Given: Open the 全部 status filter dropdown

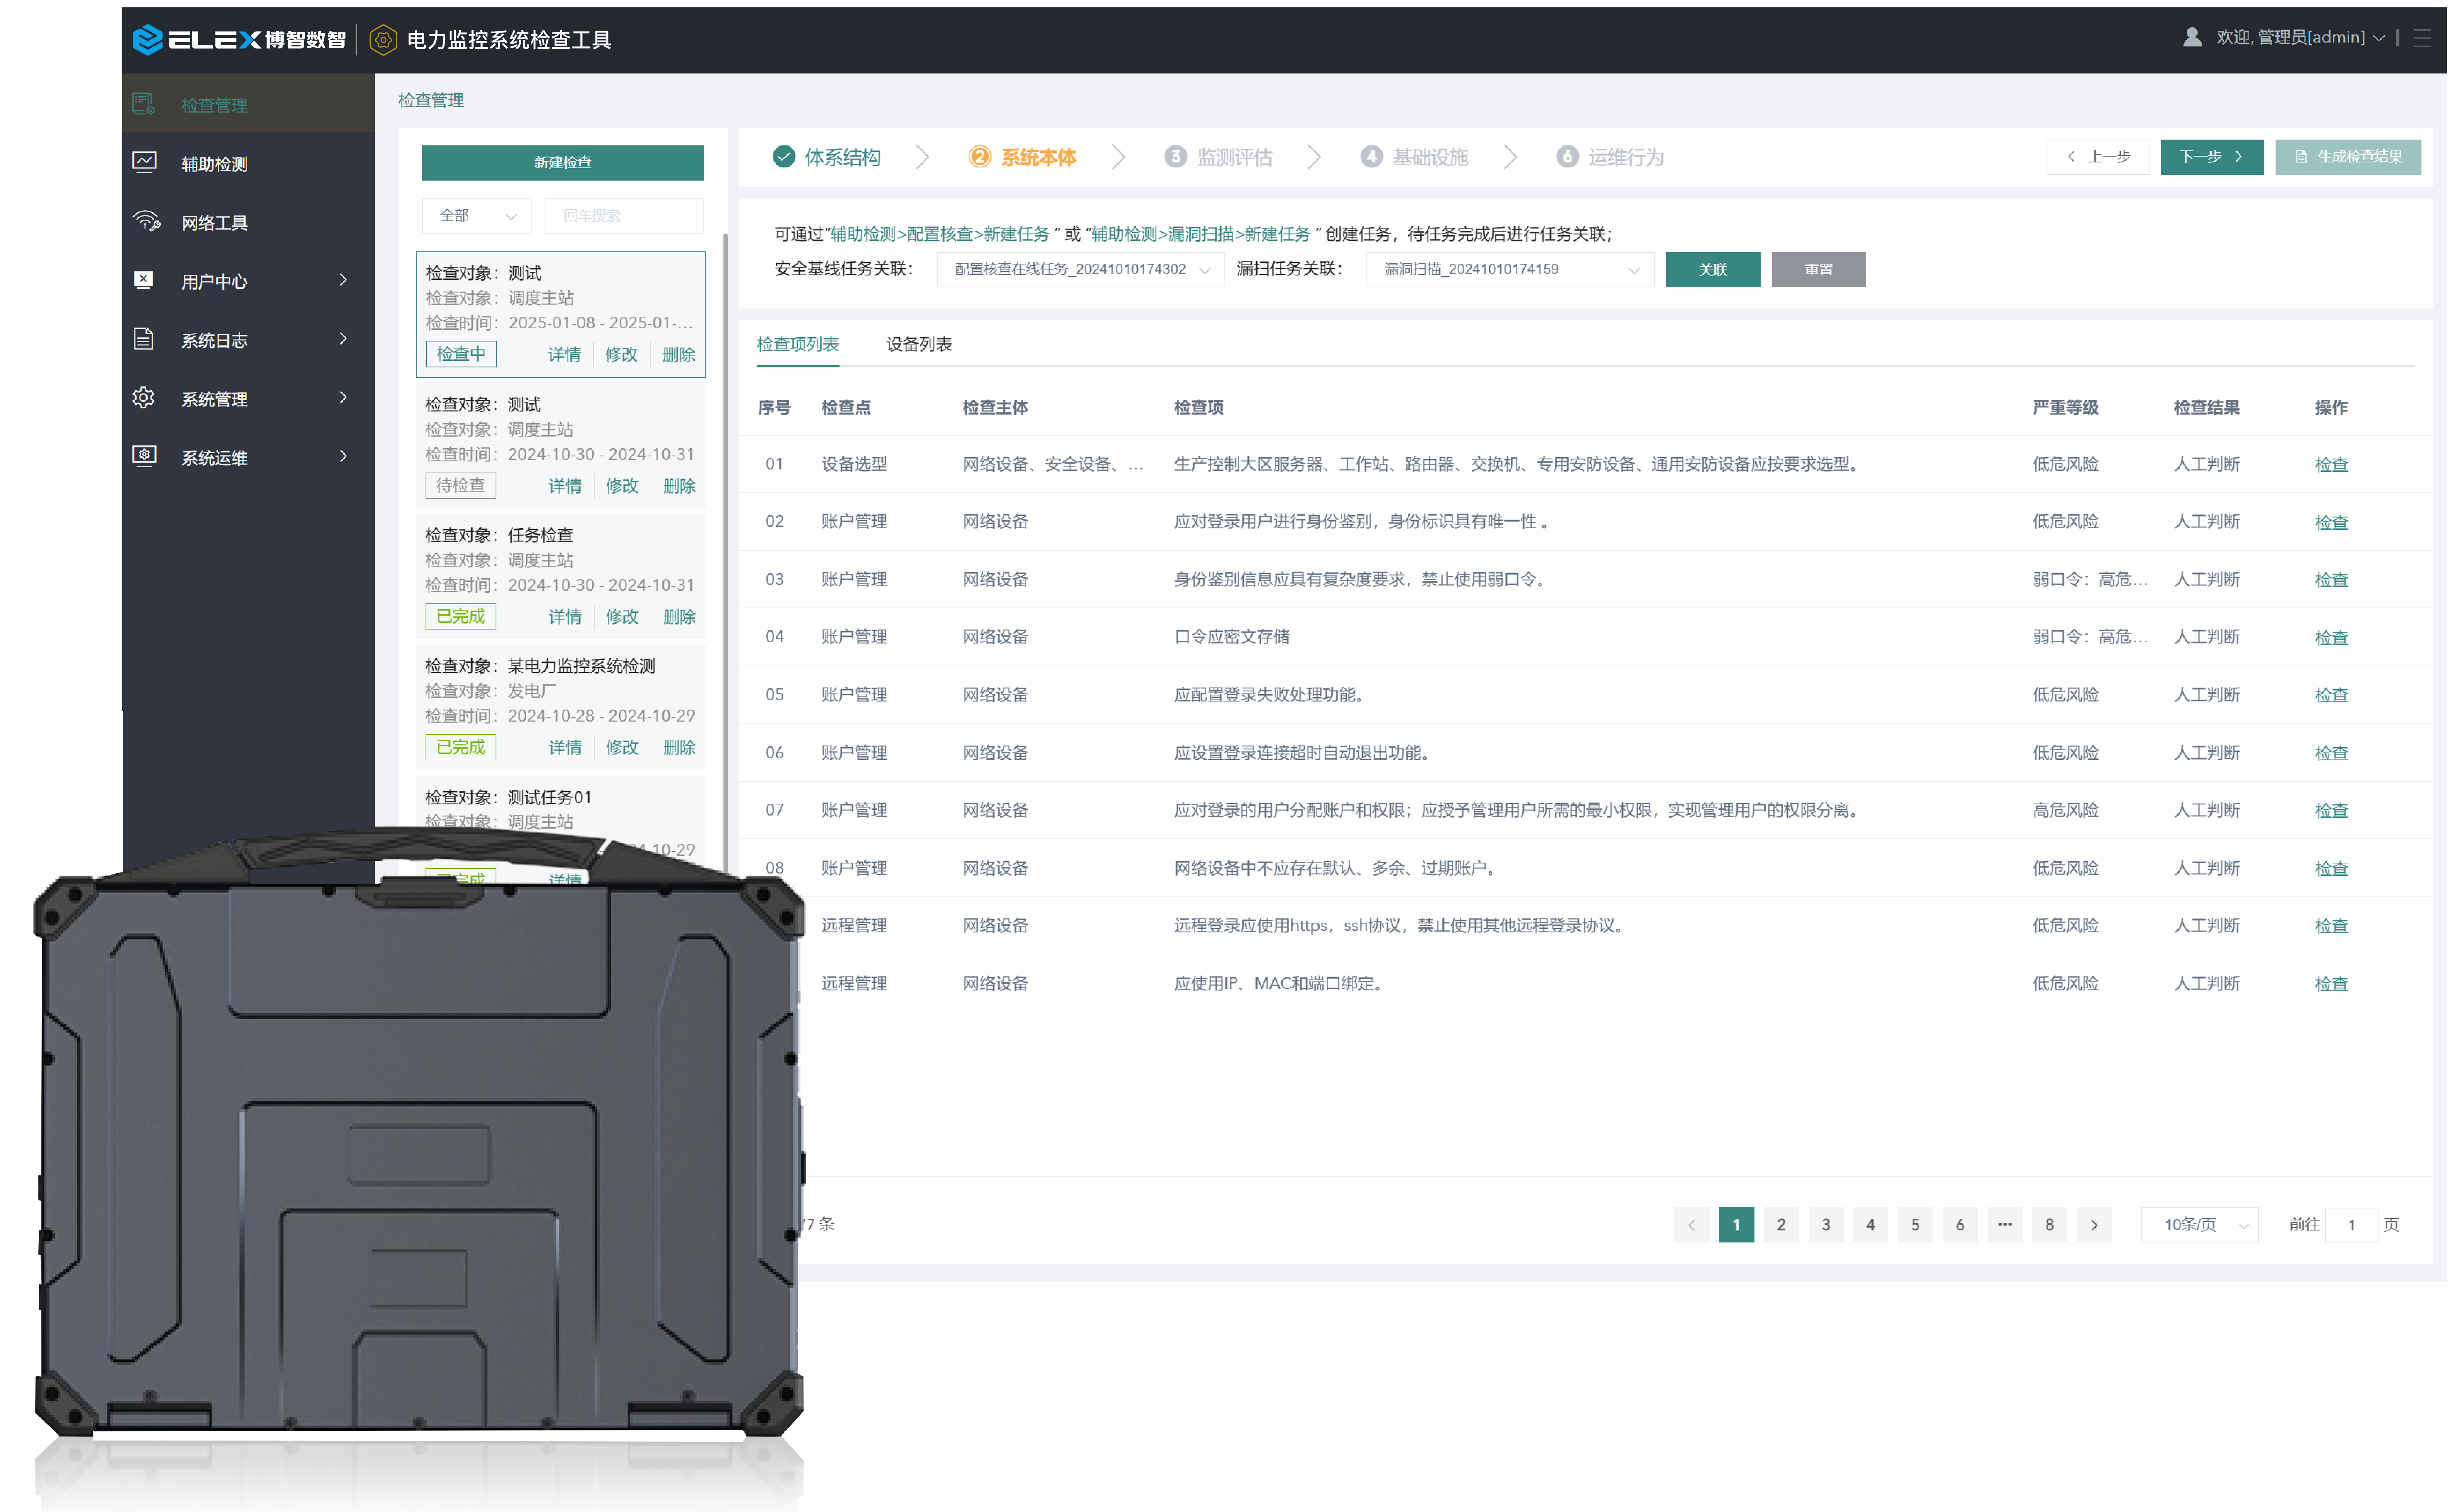Looking at the screenshot, I should tap(477, 216).
